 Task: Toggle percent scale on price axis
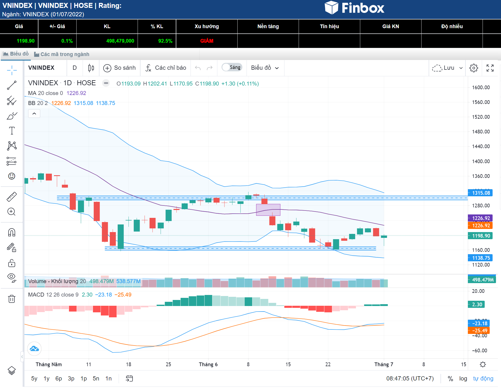pyautogui.click(x=450, y=378)
